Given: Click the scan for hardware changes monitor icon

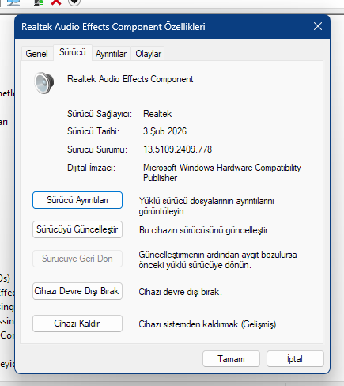Looking at the screenshot, I should (13, 2).
